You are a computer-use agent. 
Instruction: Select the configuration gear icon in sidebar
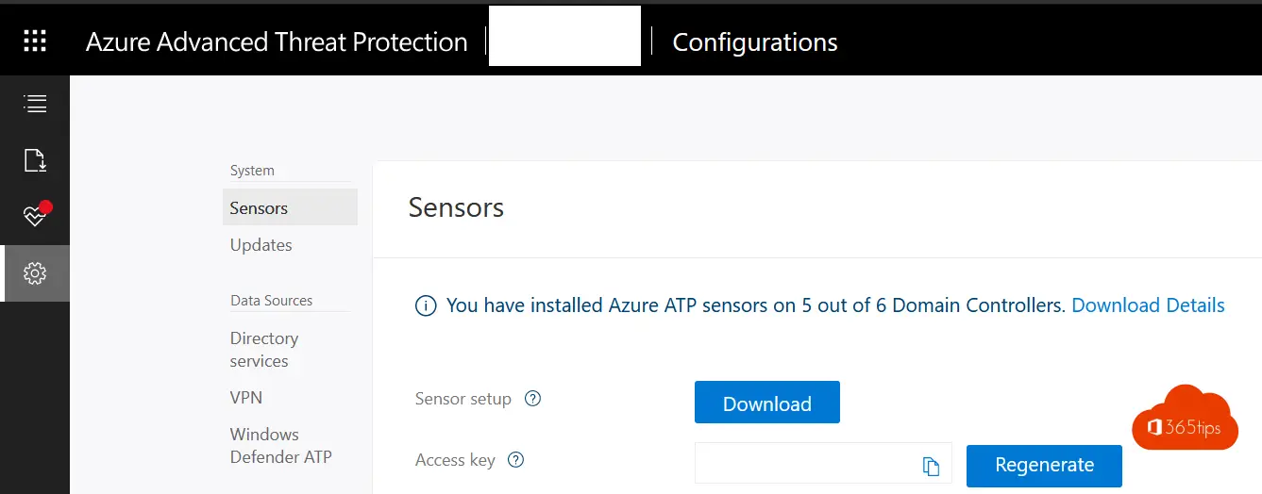tap(35, 273)
